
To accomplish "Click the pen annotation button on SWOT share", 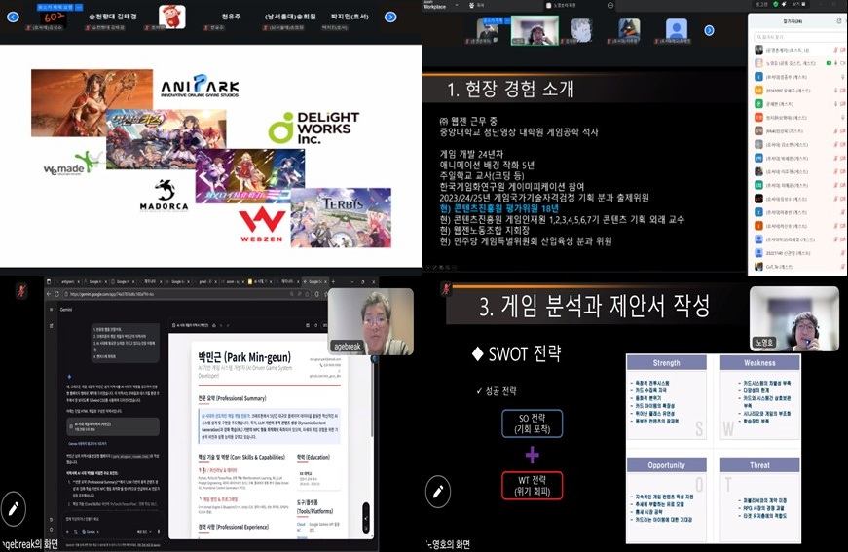I will (x=438, y=492).
